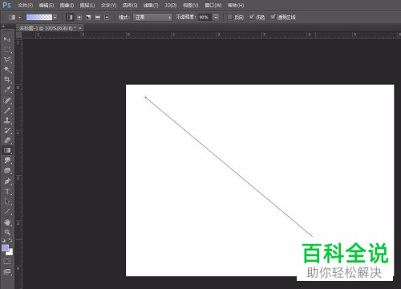Click the gradient preview swatch in options bar

tap(39, 18)
